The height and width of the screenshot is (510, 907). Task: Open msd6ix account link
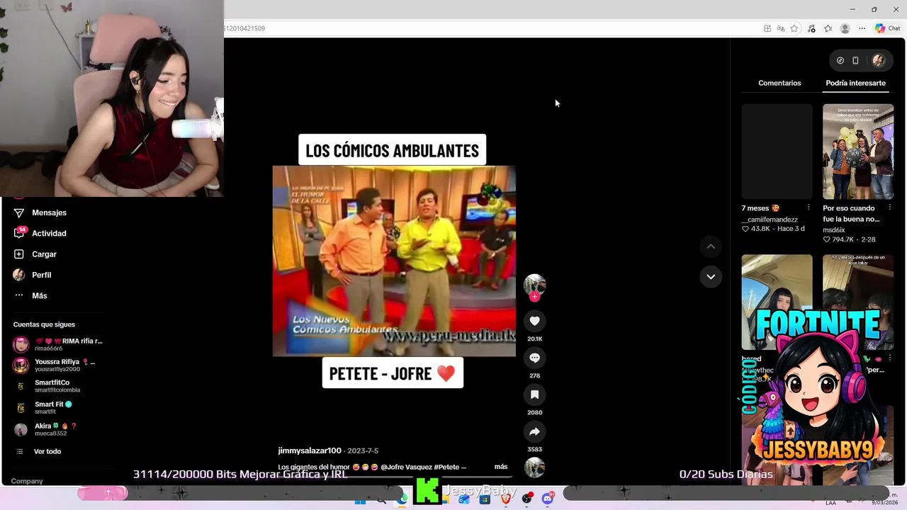pyautogui.click(x=834, y=230)
